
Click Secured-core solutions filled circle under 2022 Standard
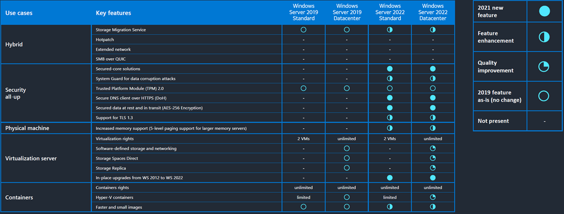[389, 69]
